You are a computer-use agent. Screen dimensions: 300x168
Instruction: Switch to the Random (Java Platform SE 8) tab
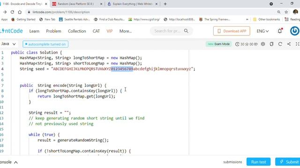pyautogui.click(x=75, y=4)
